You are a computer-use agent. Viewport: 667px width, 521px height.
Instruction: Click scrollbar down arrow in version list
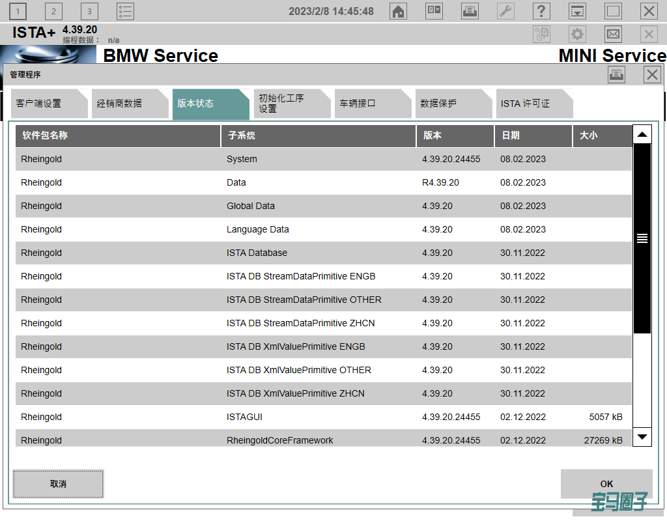point(642,436)
